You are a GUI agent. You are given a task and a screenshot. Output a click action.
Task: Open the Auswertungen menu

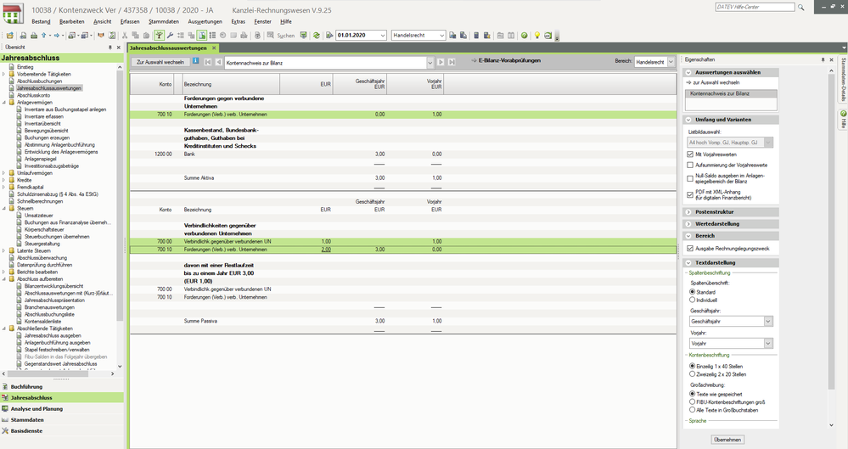click(x=205, y=21)
